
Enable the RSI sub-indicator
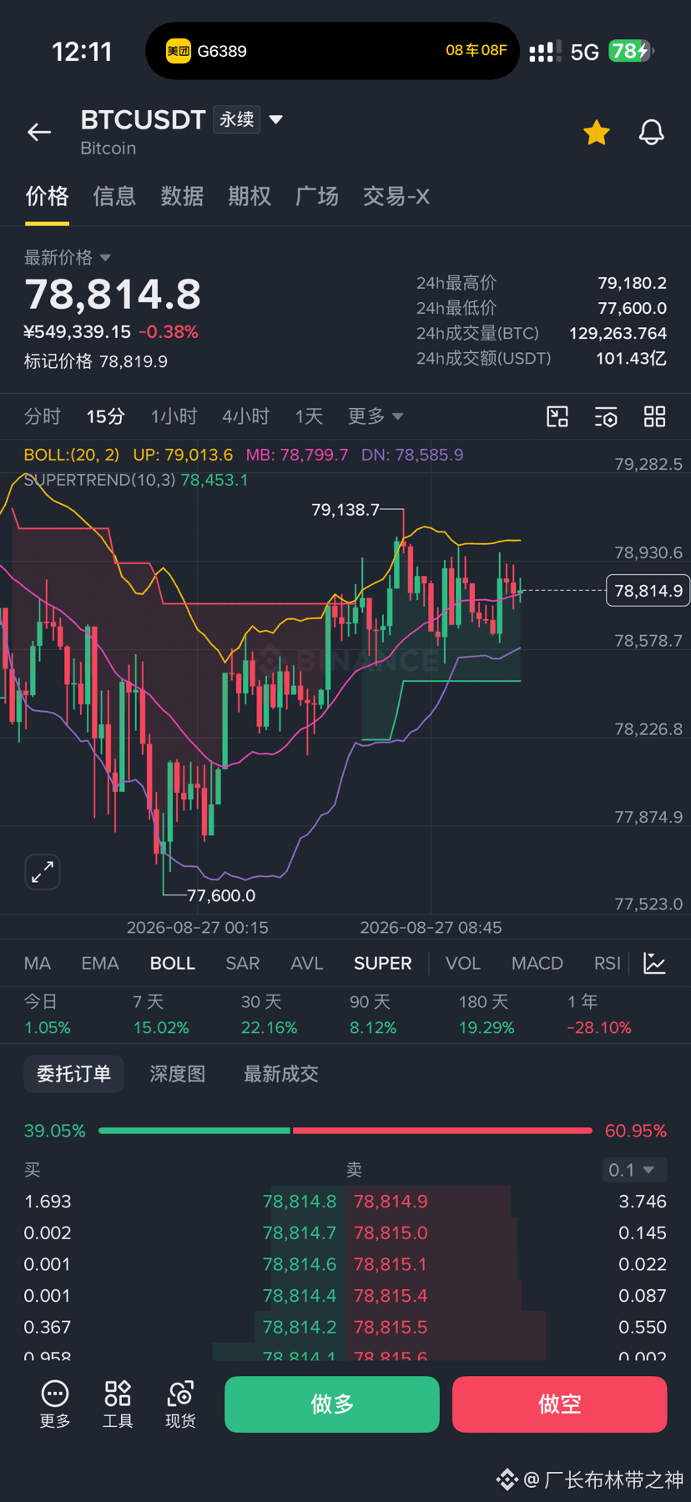coord(608,963)
